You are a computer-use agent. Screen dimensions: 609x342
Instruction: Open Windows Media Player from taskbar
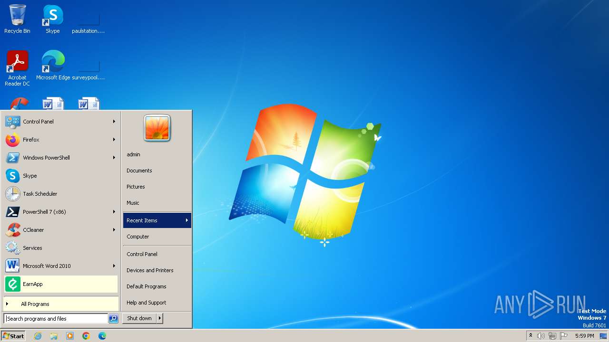70,336
